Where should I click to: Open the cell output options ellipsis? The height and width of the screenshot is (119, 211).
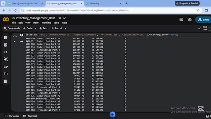(x=21, y=42)
